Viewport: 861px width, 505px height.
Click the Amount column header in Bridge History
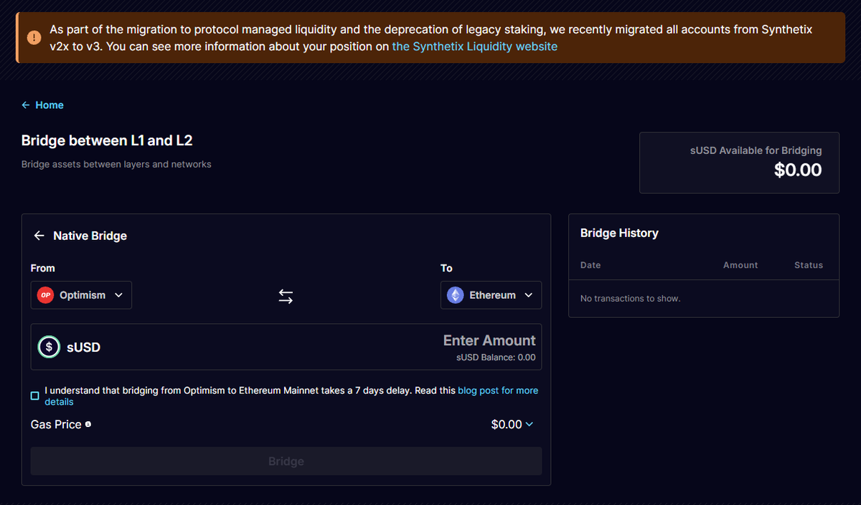pyautogui.click(x=740, y=265)
